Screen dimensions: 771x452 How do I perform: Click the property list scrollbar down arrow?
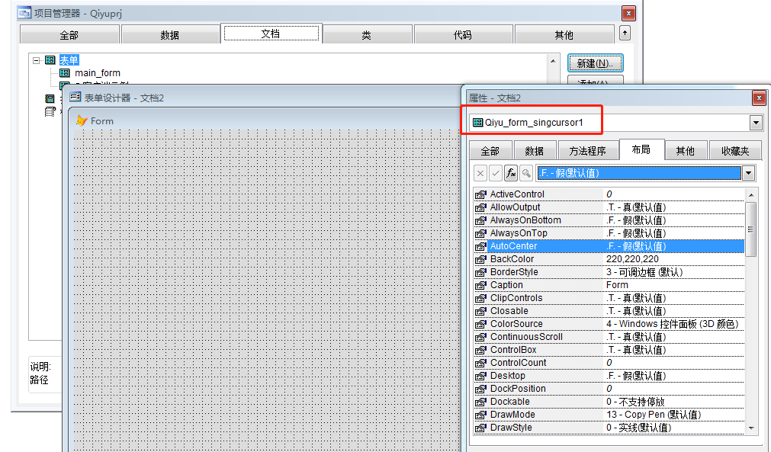[751, 428]
